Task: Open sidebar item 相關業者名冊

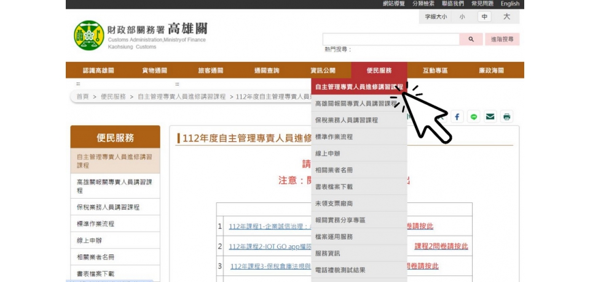Action: [x=115, y=257]
